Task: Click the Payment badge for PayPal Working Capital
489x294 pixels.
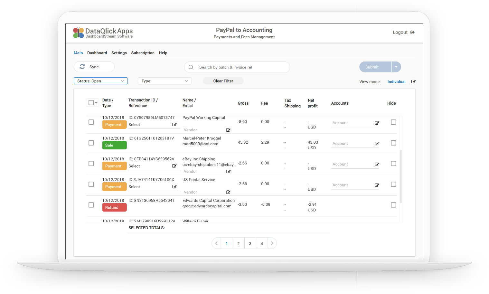Action: coord(114,125)
